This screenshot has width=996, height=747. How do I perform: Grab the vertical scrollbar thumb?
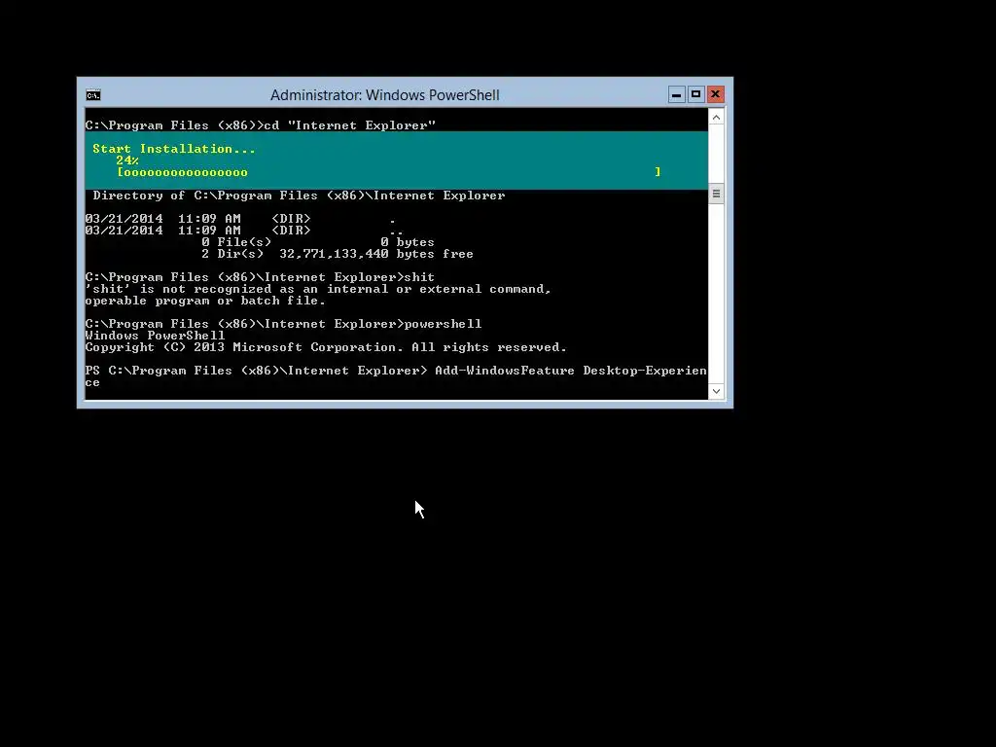coord(716,194)
